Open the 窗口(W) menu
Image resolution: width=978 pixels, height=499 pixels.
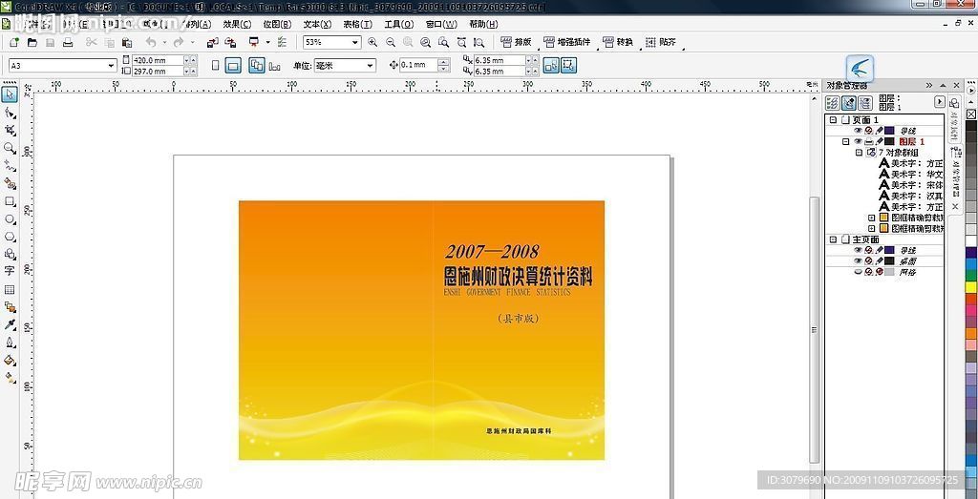441,24
